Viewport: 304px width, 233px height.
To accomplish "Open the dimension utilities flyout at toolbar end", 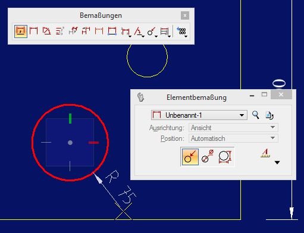I will 186,36.
